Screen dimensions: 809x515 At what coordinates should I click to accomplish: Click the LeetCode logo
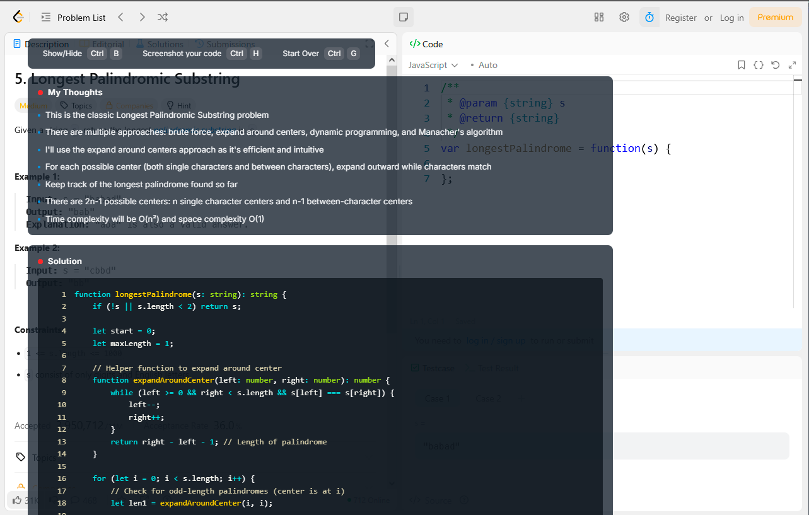[18, 17]
